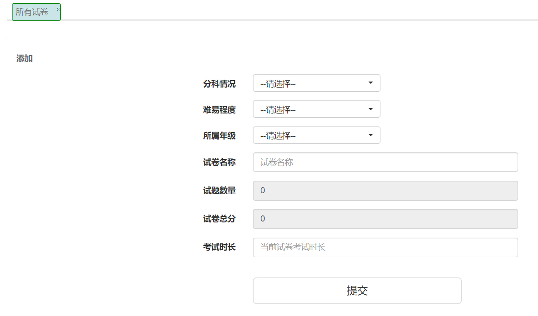The image size is (538, 316).
Task: Switch to the 所有试卷 tab
Action: [x=32, y=12]
